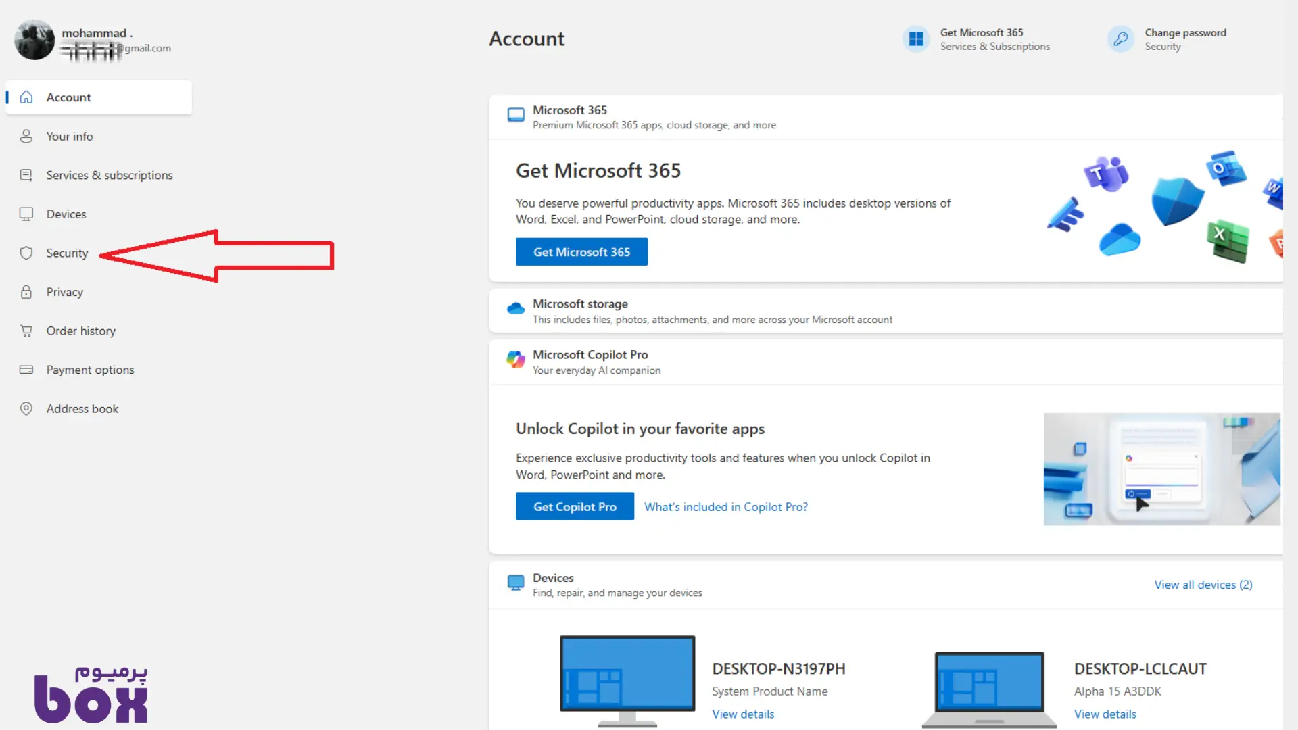Click the Teams app icon in banner
The width and height of the screenshot is (1298, 730).
click(1106, 174)
